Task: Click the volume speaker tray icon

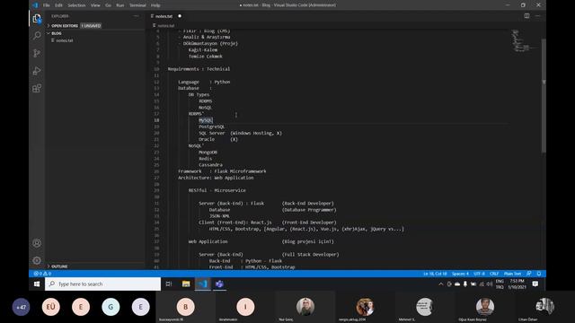Action: [490, 284]
